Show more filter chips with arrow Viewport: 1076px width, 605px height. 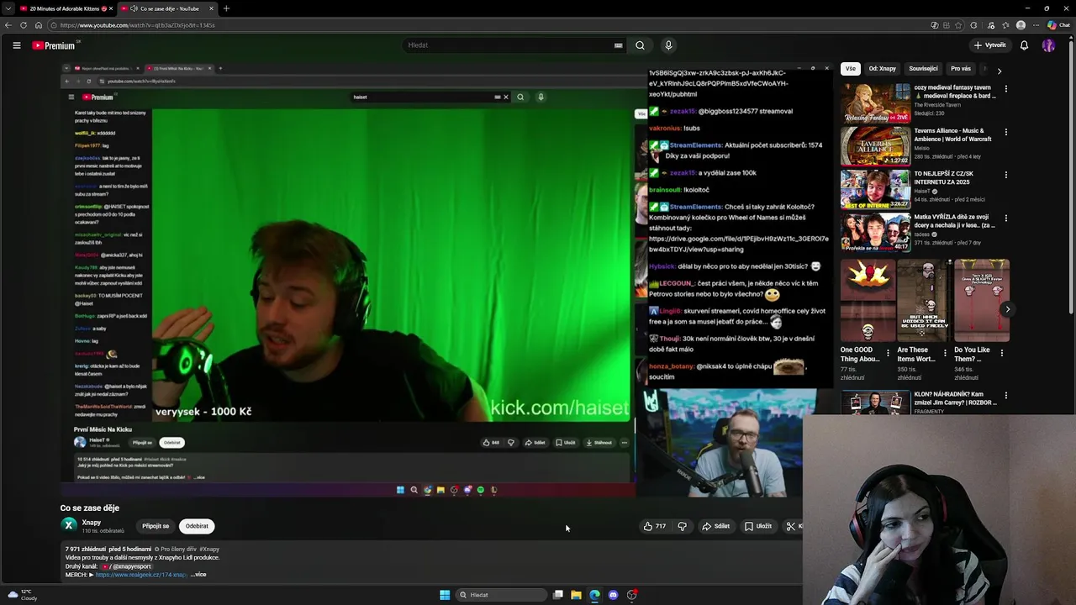[x=999, y=71]
